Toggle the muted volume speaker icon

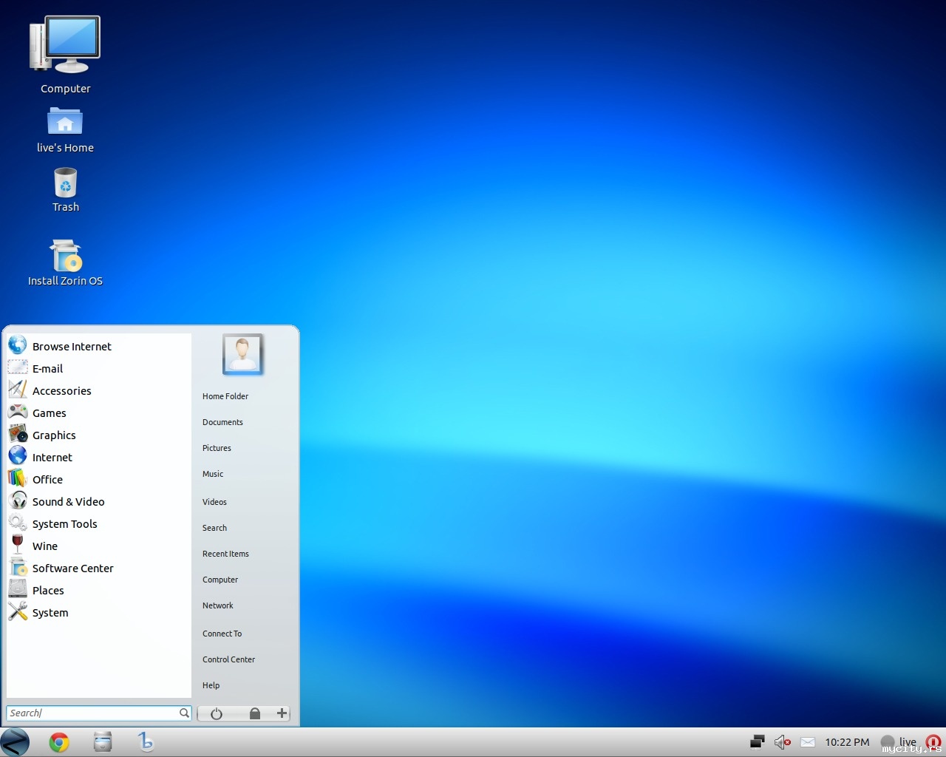[782, 742]
